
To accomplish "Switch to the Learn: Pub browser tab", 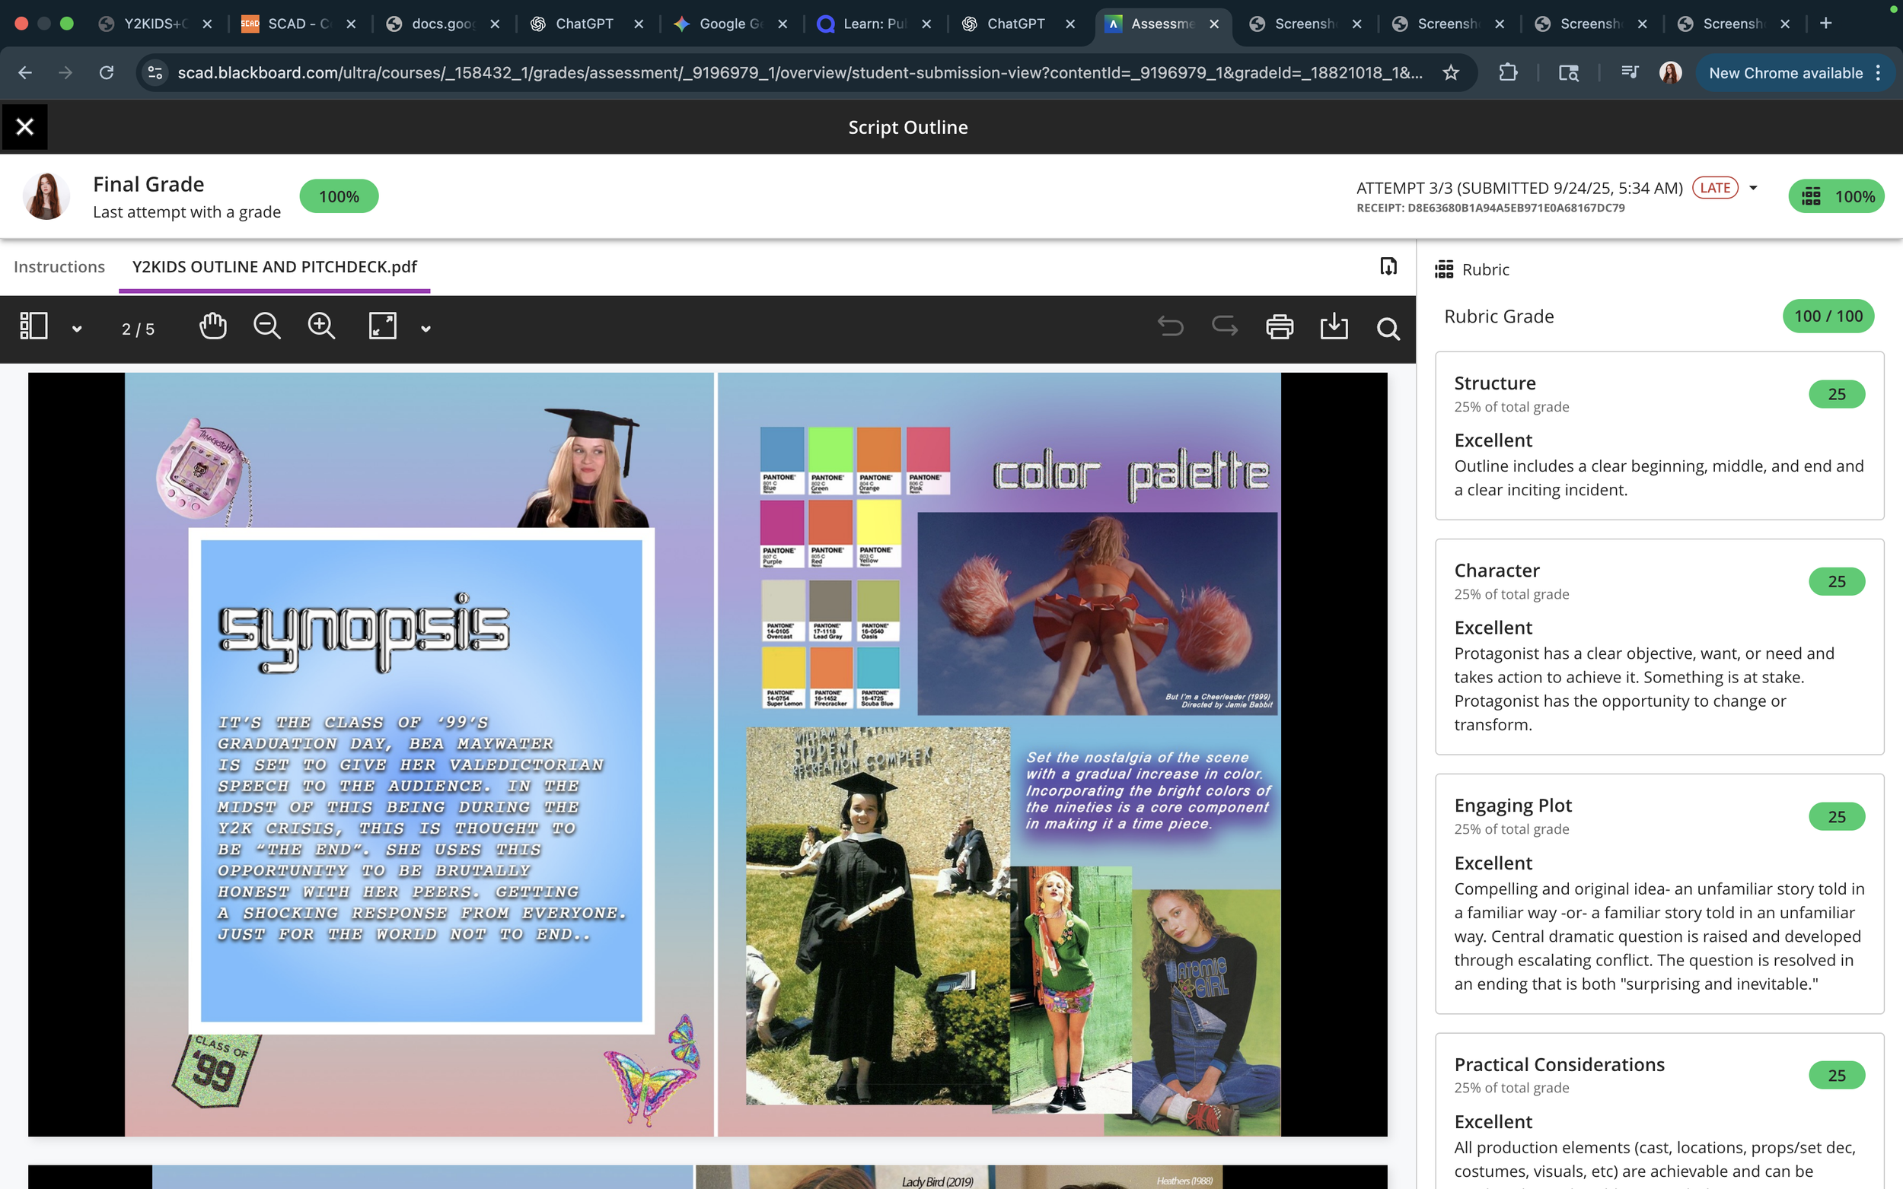I will (873, 24).
